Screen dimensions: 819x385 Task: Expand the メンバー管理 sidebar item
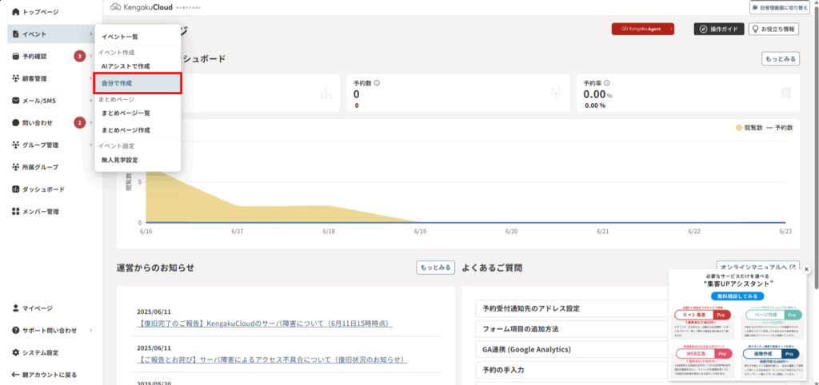46,212
